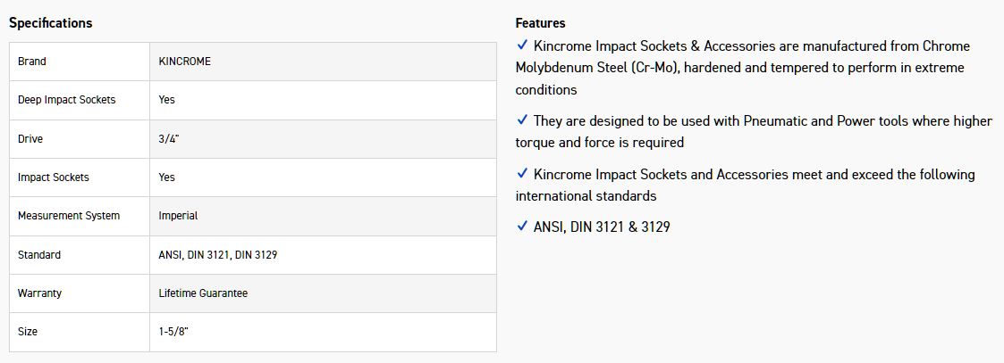
Task: Click the Measurement System label
Action: click(69, 216)
